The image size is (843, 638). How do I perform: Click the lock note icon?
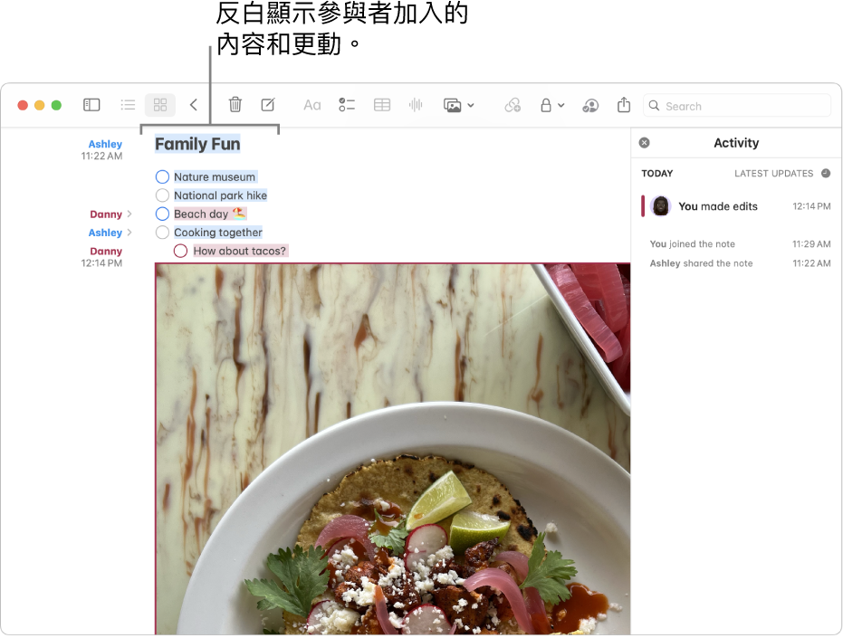tap(546, 105)
